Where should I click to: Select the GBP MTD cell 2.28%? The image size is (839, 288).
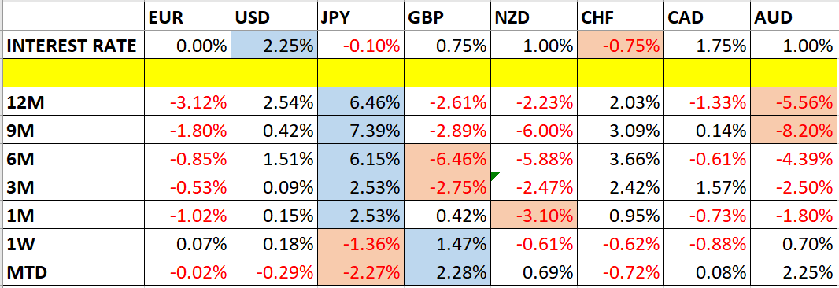(x=447, y=272)
